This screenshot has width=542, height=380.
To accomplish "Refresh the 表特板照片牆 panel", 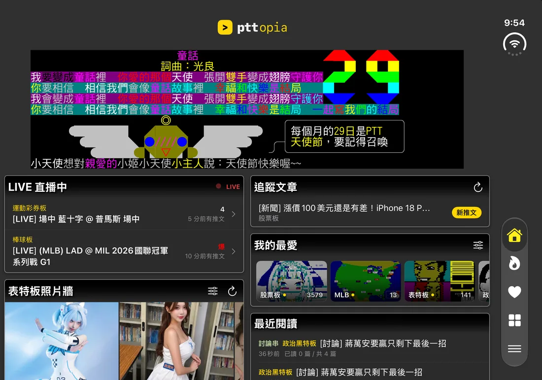I will [232, 291].
